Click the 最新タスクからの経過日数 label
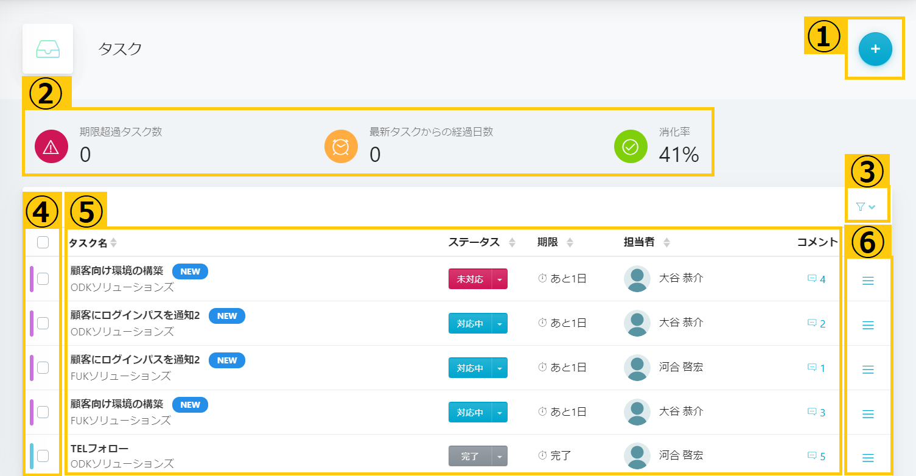Viewport: 916px width, 476px height. pyautogui.click(x=431, y=131)
